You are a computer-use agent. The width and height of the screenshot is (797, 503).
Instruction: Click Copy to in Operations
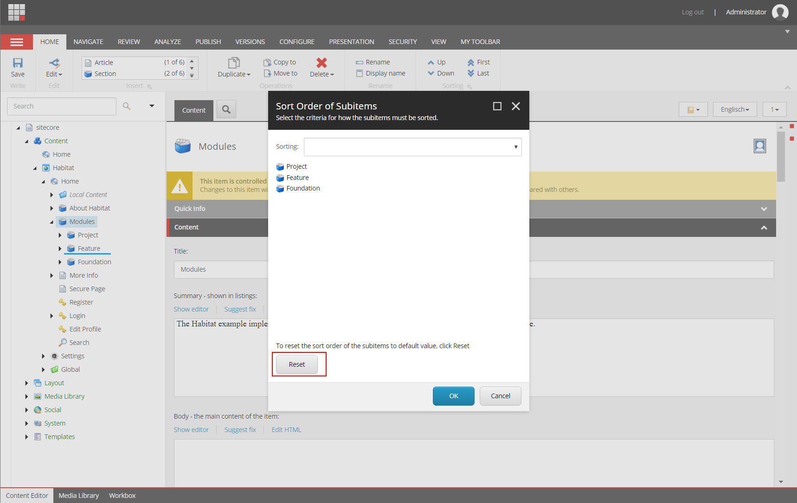point(280,62)
